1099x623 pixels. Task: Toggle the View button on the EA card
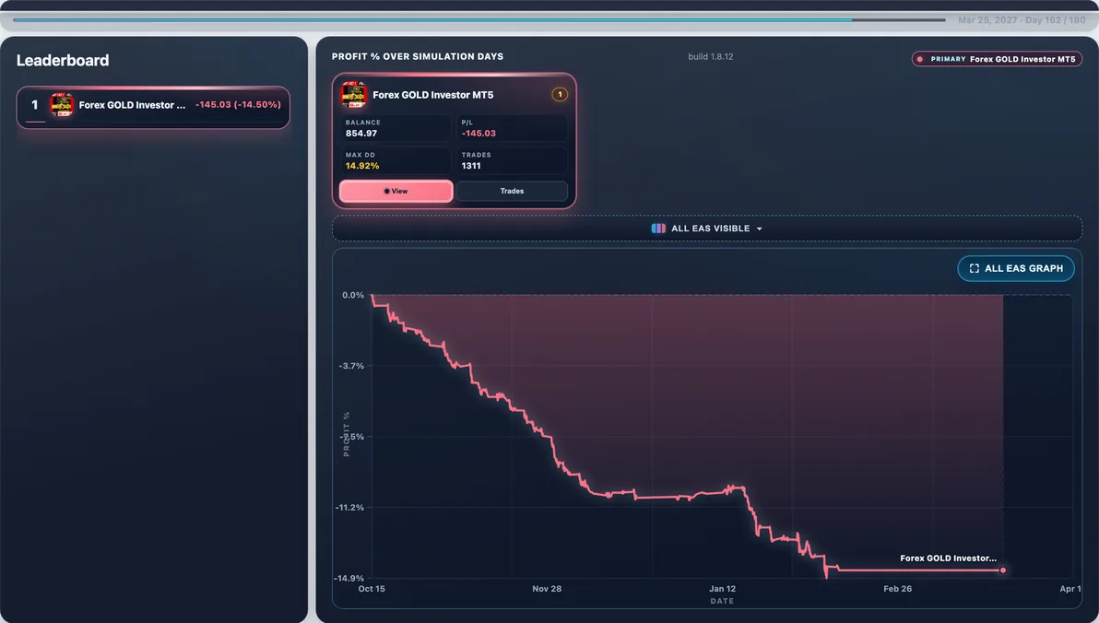point(396,192)
